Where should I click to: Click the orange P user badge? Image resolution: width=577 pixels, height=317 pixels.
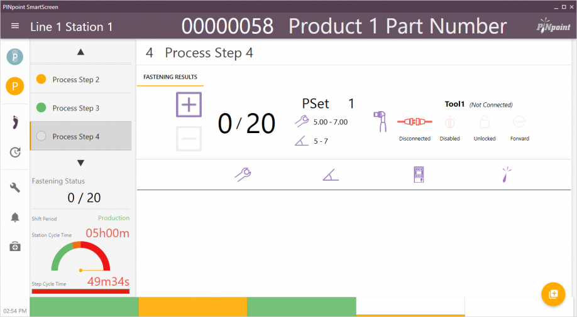click(x=14, y=87)
